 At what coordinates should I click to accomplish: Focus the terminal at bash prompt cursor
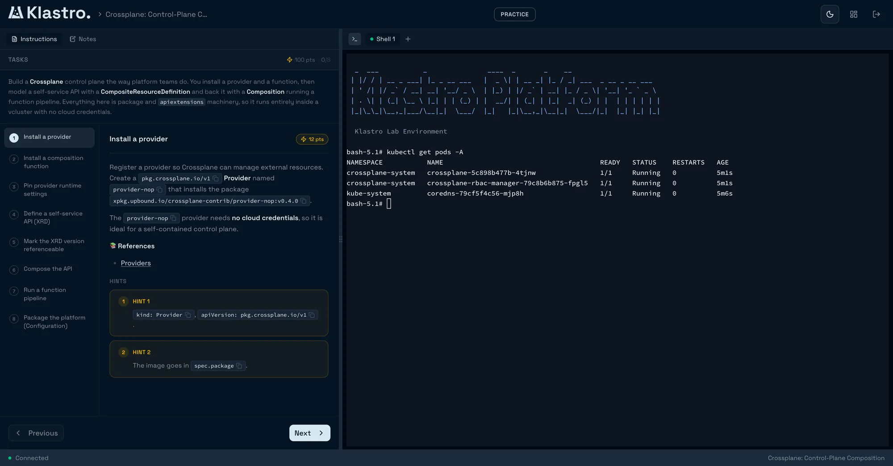[x=389, y=204]
